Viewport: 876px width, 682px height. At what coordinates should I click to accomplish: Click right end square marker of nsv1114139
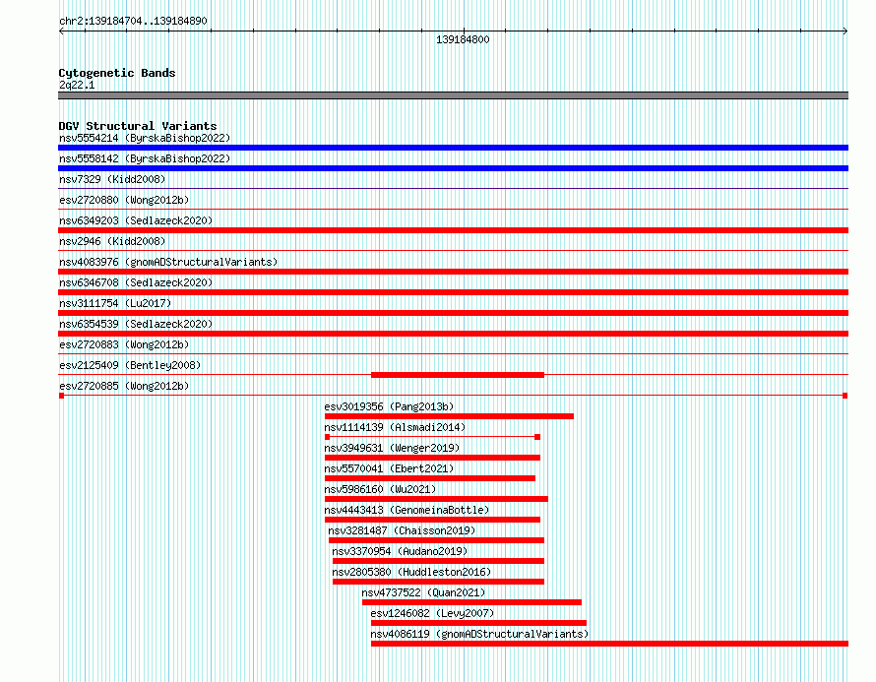[537, 437]
